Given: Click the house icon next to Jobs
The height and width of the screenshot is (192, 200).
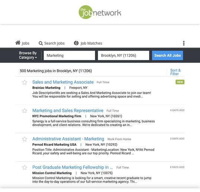Looking at the screenshot, I should click(18, 43).
